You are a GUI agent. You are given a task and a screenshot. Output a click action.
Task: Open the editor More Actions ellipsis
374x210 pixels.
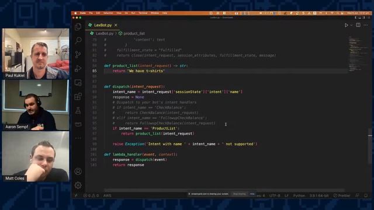[366, 25]
